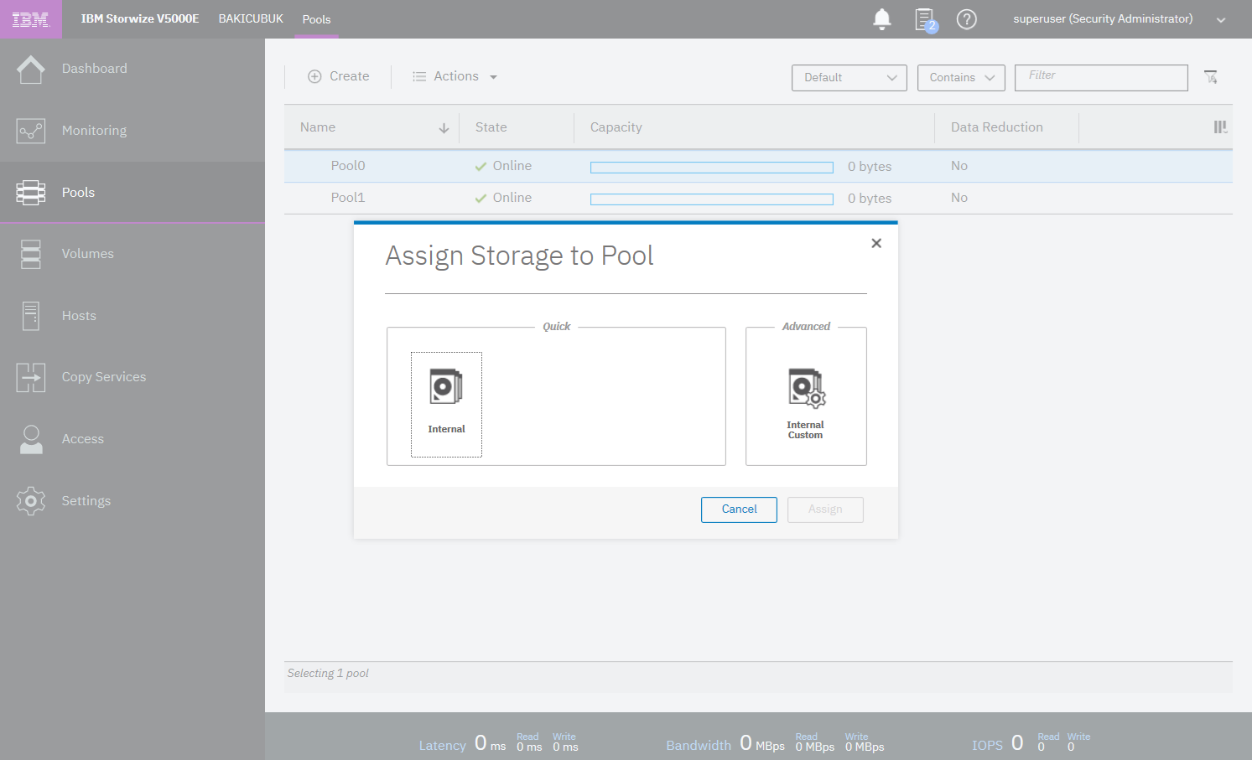The image size is (1252, 760).
Task: Select the Pool1 row name
Action: point(348,198)
